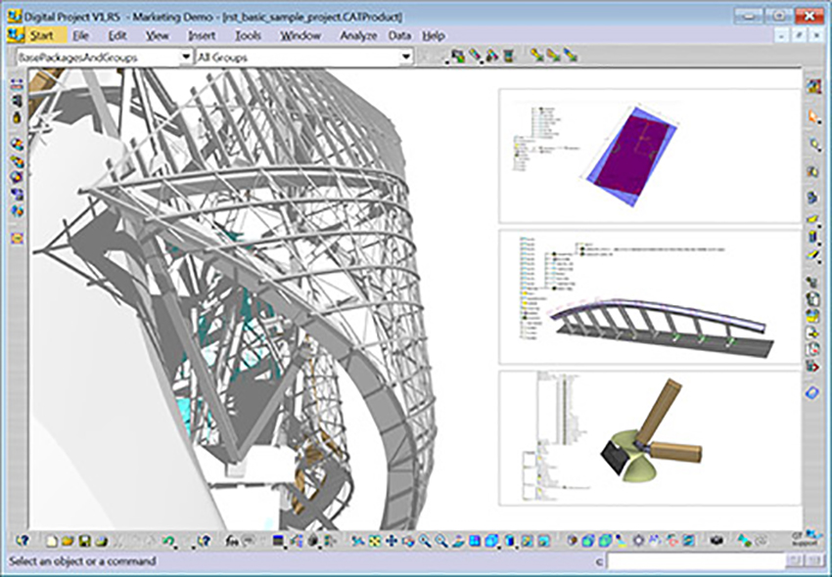Open the Insert menu
The width and height of the screenshot is (832, 577).
(202, 35)
